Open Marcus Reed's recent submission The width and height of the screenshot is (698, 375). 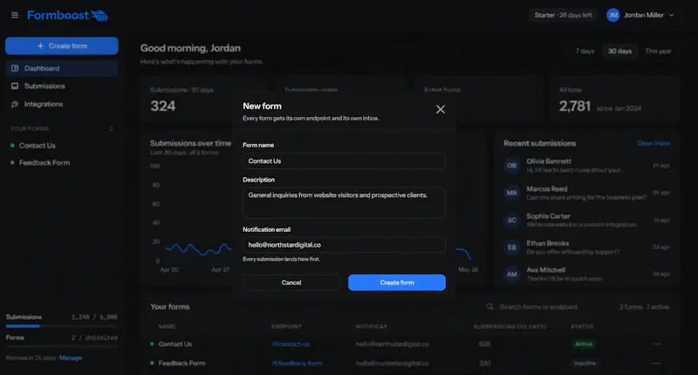[x=586, y=193]
